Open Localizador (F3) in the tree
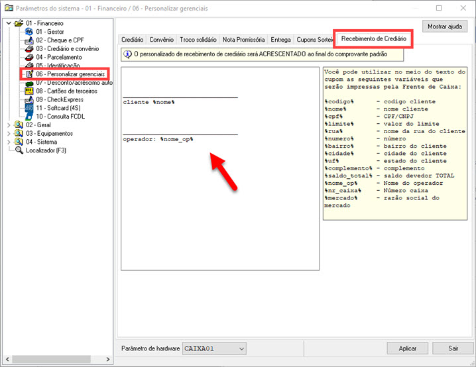 pos(46,150)
